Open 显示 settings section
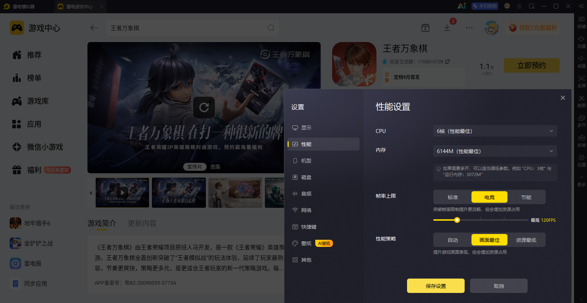Screen dimensions: 587x303 pyautogui.click(x=324, y=128)
